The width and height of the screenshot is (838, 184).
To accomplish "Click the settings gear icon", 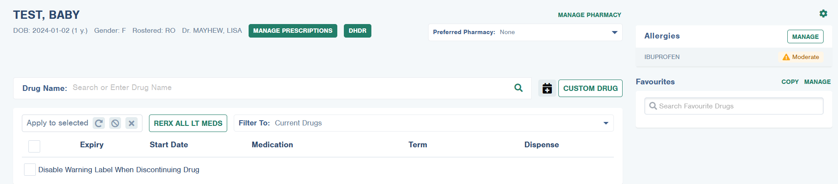I will 823,14.
